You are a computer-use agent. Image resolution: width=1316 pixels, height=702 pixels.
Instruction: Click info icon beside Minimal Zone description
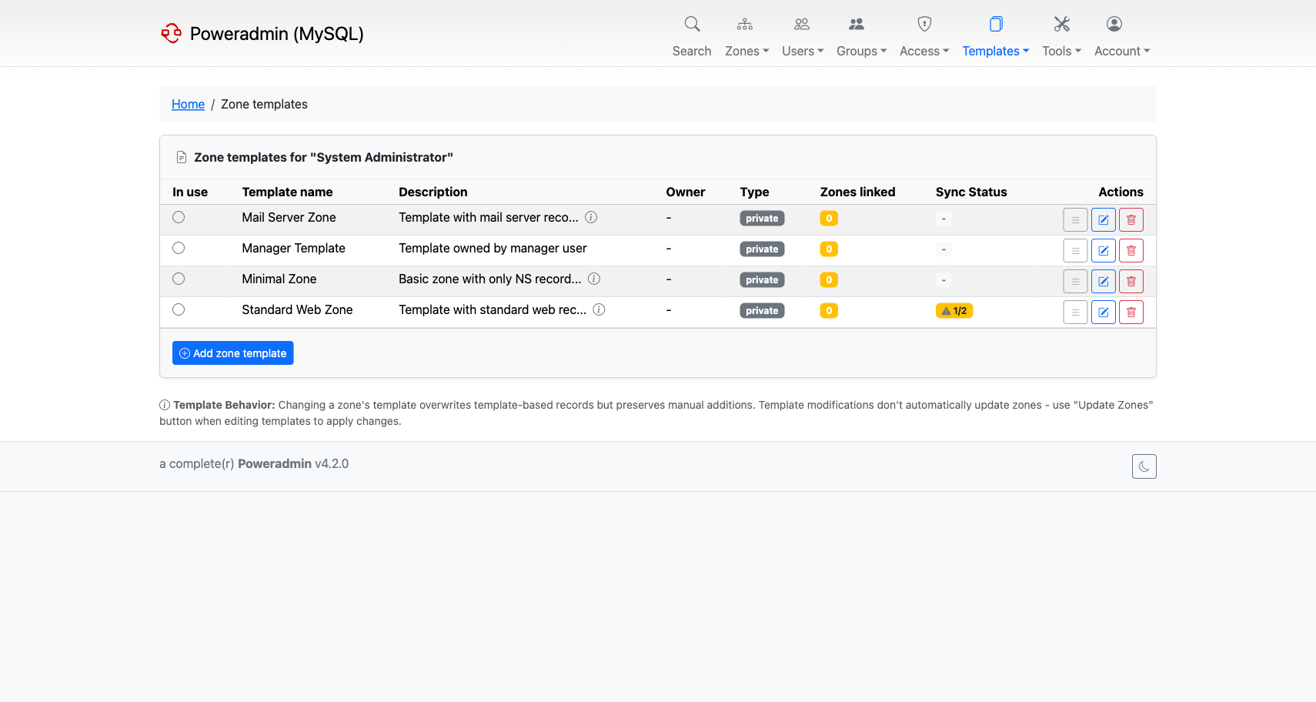click(x=594, y=279)
